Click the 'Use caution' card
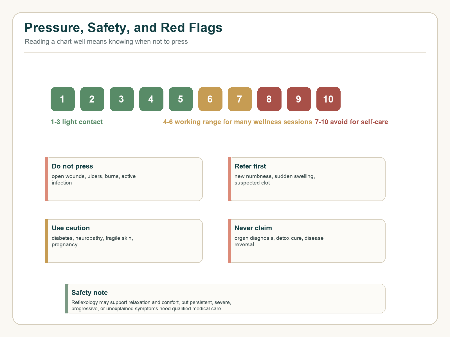The width and height of the screenshot is (450, 337). click(x=124, y=241)
